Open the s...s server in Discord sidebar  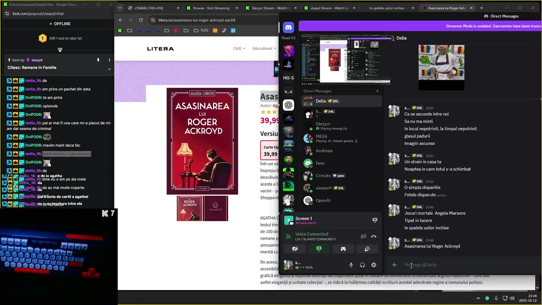click(288, 91)
